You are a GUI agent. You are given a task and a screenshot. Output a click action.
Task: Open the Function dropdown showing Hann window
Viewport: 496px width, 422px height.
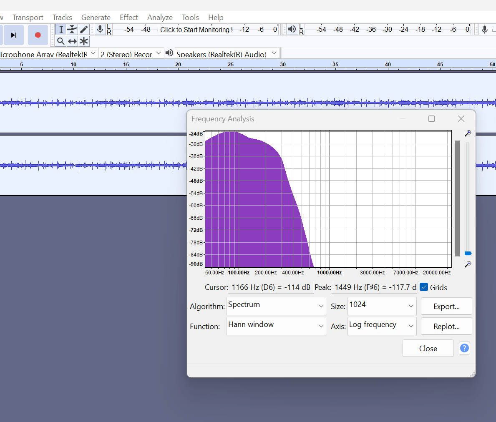tap(277, 326)
